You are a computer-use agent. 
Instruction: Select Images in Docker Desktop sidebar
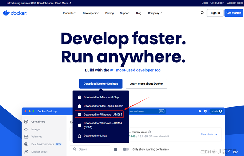[36, 129]
